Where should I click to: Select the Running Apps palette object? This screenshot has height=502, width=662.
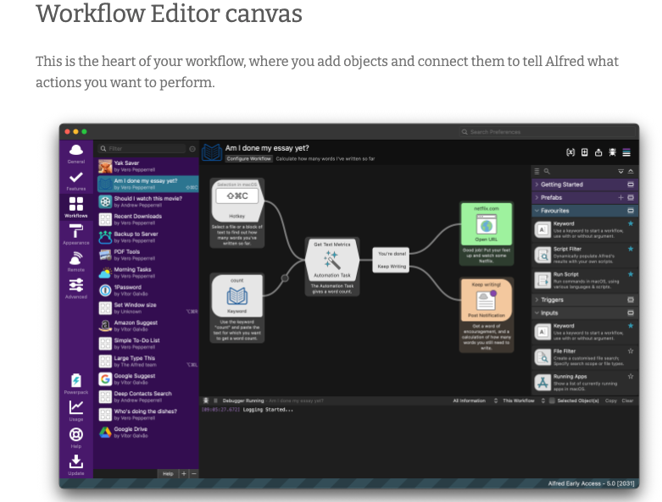[x=585, y=383]
